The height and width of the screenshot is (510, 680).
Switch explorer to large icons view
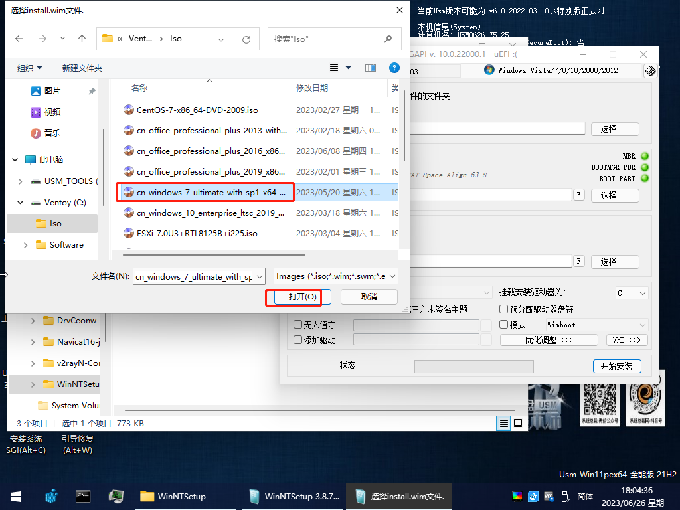(518, 423)
